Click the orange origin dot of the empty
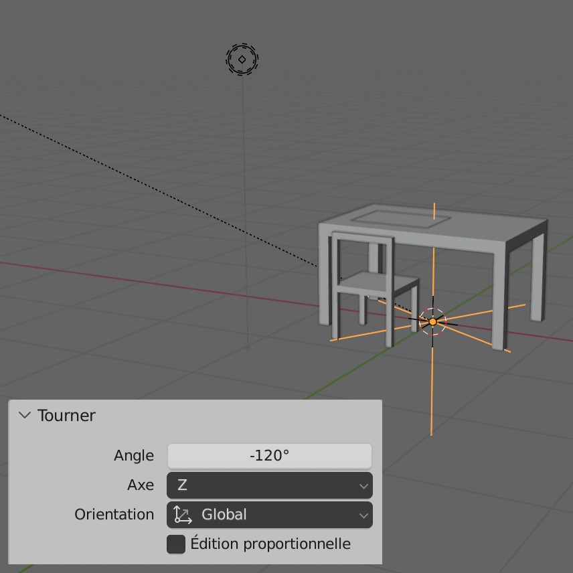The image size is (573, 573). coord(432,322)
